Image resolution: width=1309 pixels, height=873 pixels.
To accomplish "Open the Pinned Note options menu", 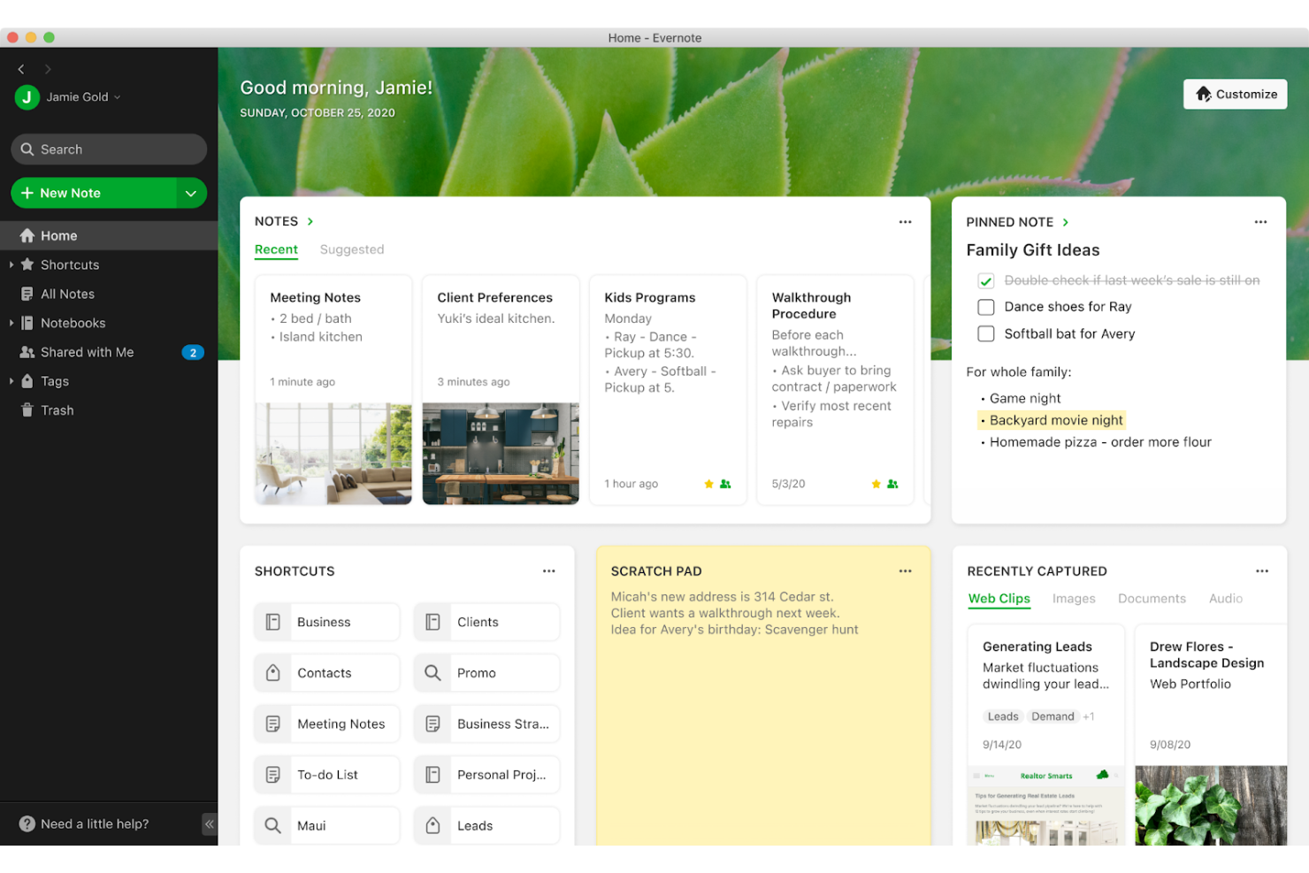I will click(x=1260, y=222).
